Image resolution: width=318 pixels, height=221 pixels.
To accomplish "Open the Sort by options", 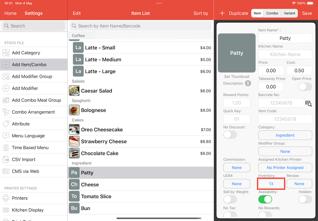I will (x=201, y=13).
